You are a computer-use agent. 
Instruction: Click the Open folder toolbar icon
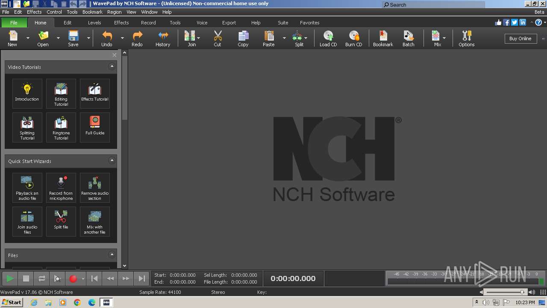pos(43,38)
